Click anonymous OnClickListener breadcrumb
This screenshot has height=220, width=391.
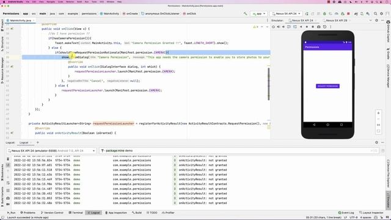click(160, 13)
